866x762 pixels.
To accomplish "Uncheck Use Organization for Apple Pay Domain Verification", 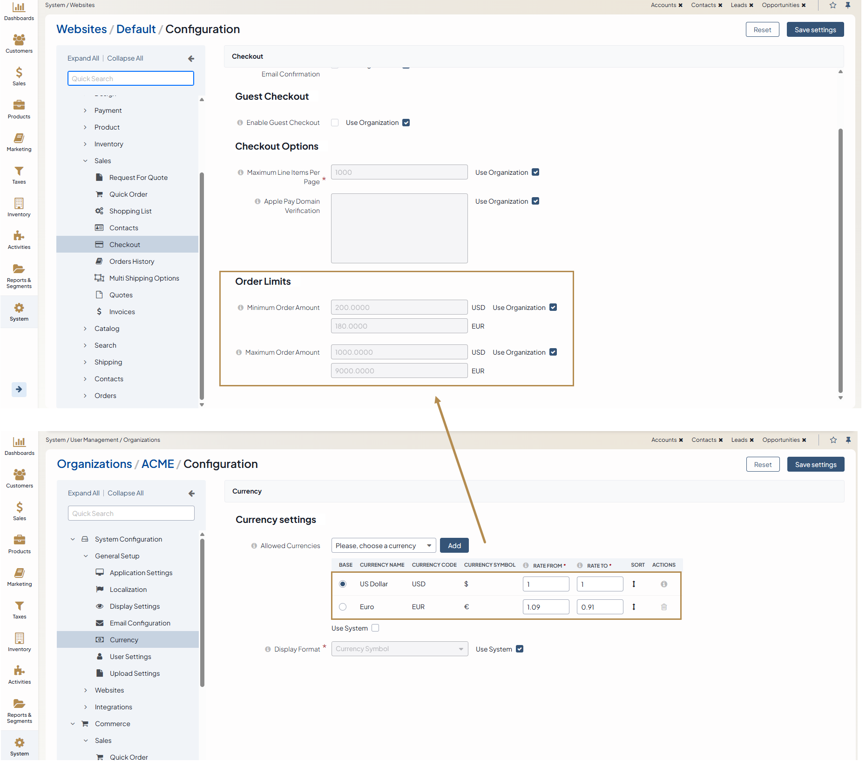I will [535, 201].
